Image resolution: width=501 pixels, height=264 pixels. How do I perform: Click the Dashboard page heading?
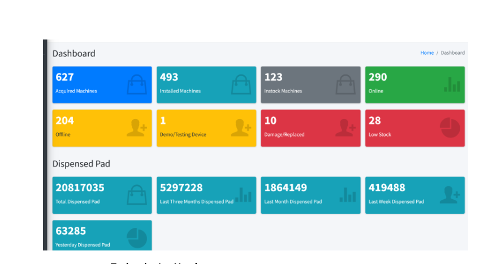click(x=74, y=53)
